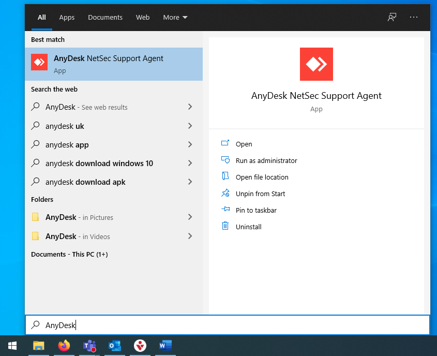Image resolution: width=437 pixels, height=356 pixels.
Task: Select 'AnyDesk - in Videos' folder result
Action: click(78, 236)
